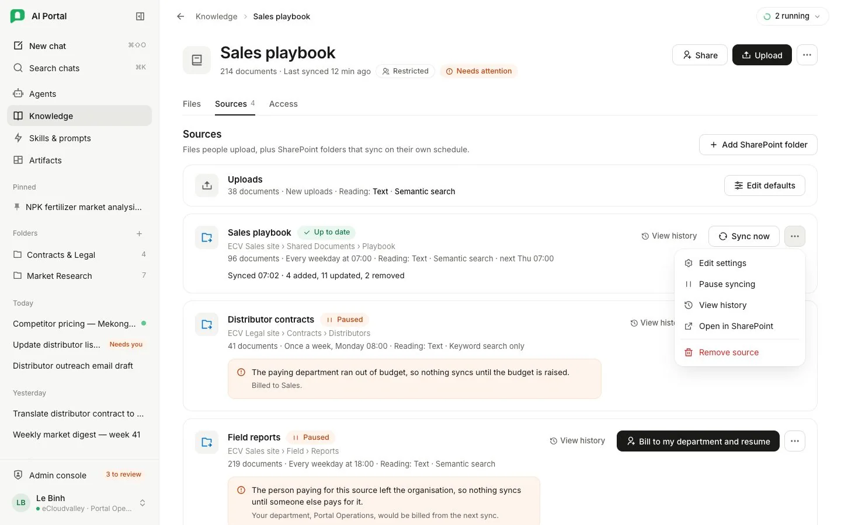Choose Open in SharePoint
Screen dimensions: 841x525
(x=739, y=326)
